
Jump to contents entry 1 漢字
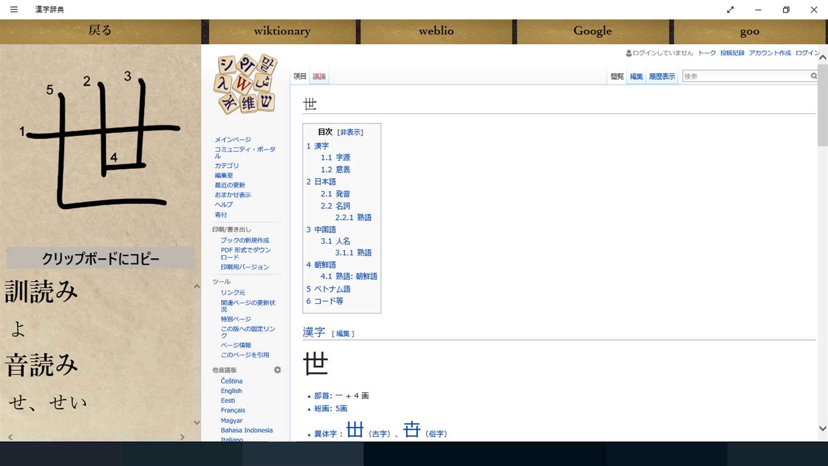317,146
